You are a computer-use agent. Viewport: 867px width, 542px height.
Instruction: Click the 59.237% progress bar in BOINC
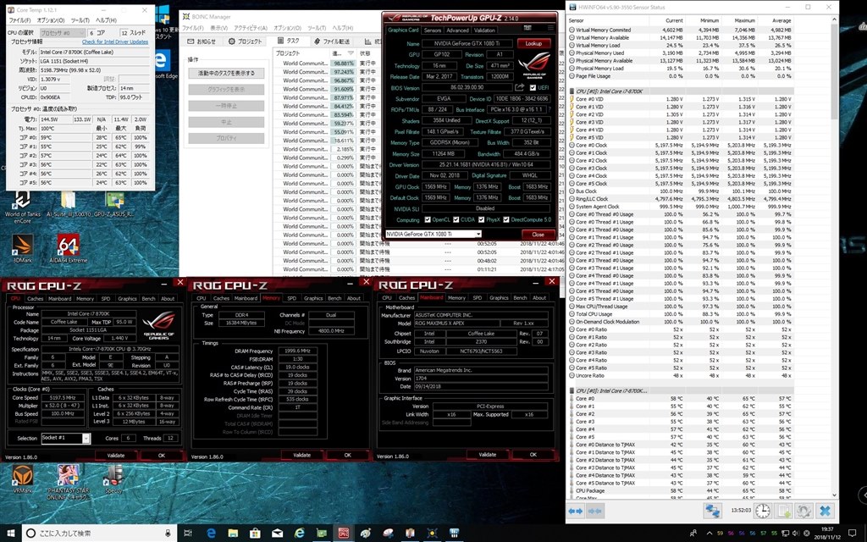coord(344,123)
